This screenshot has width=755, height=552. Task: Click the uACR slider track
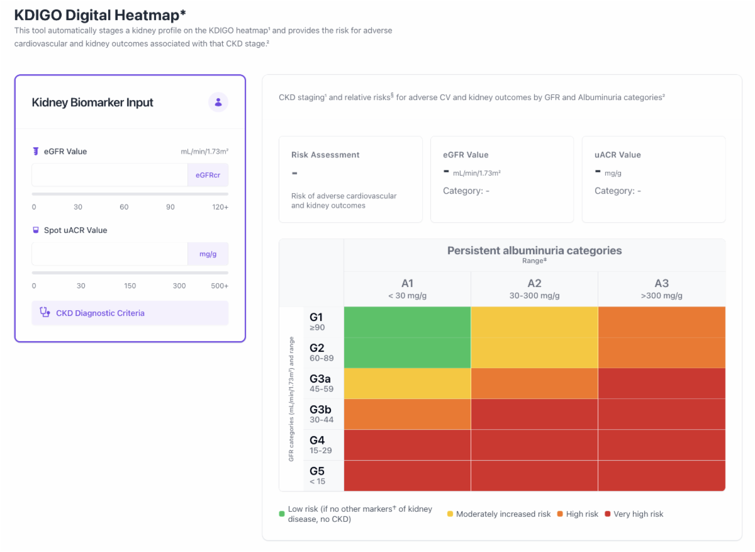click(x=130, y=273)
